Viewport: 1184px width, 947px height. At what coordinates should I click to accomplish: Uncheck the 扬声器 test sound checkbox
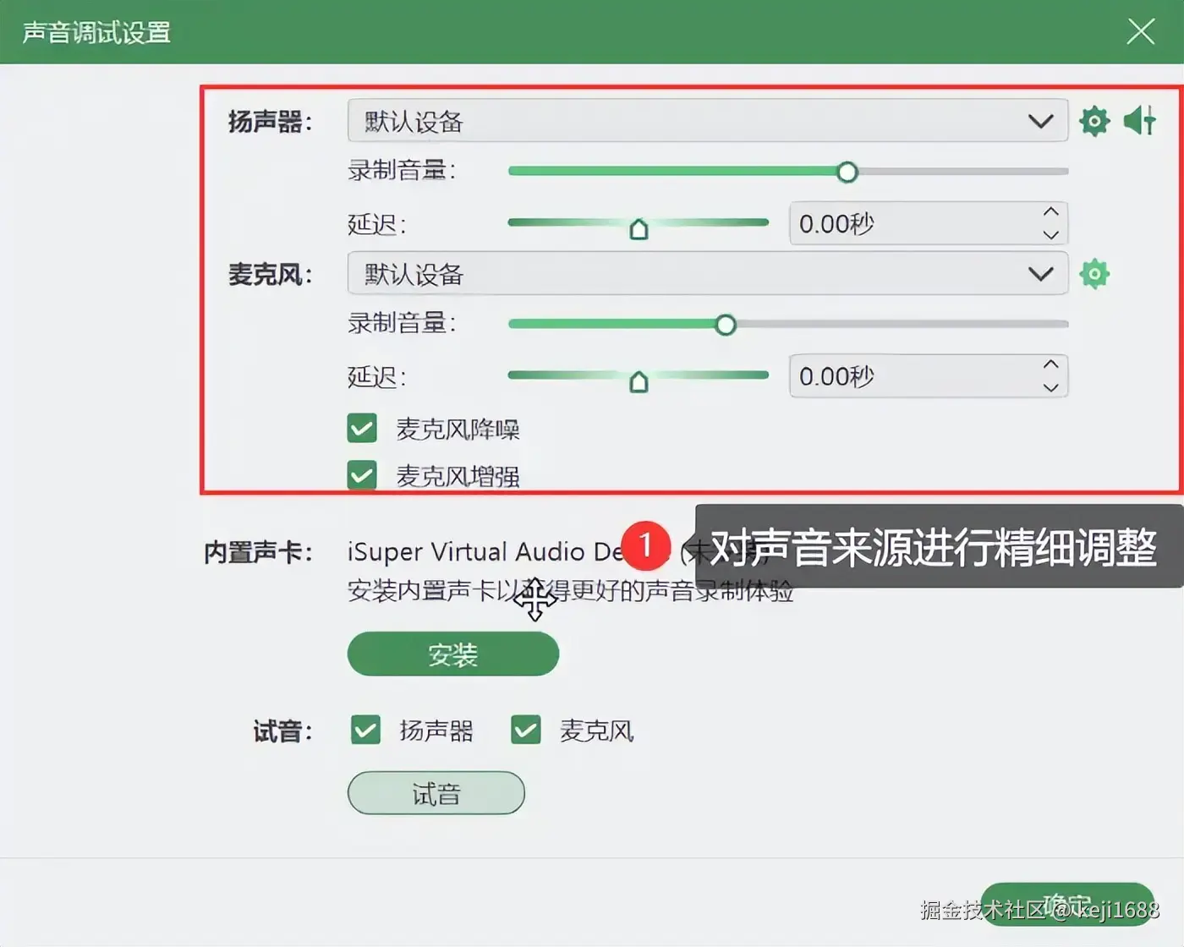(365, 730)
